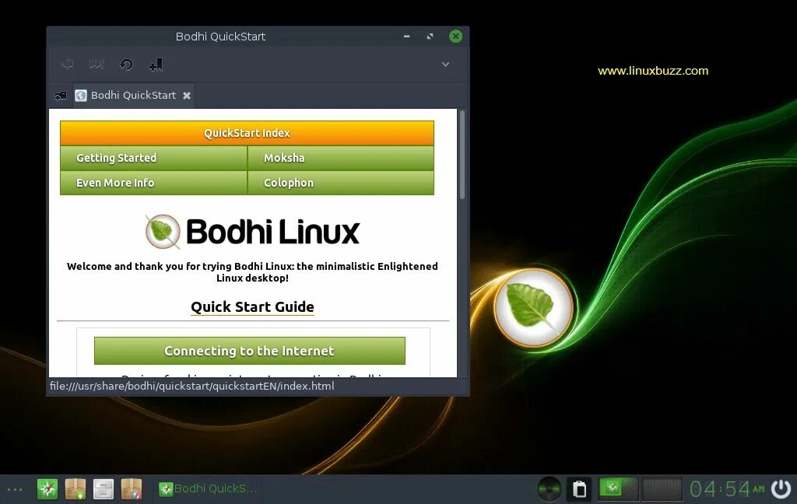Open the Colophon section
Screen dimensions: 797x504
[341, 183]
